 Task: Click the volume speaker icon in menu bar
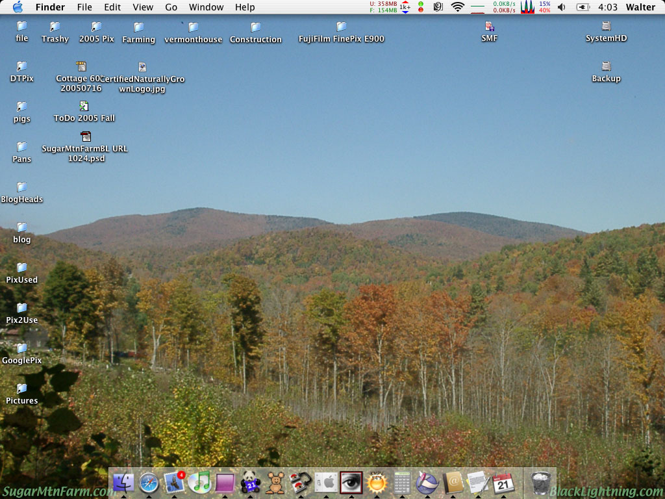[x=561, y=7]
